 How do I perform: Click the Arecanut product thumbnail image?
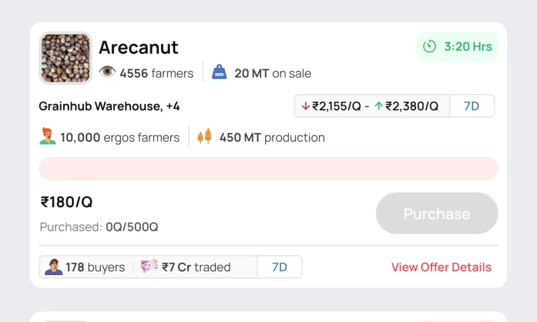point(66,58)
